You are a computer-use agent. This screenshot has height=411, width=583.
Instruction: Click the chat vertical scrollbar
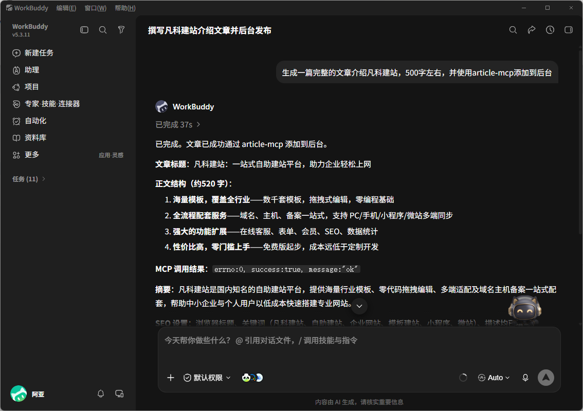pos(580,141)
